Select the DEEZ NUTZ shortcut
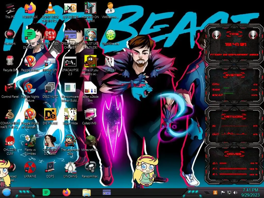264x198 pixels. click(50, 90)
